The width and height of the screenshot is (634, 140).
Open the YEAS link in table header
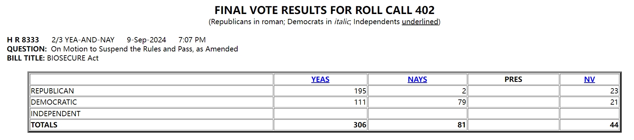[320, 79]
